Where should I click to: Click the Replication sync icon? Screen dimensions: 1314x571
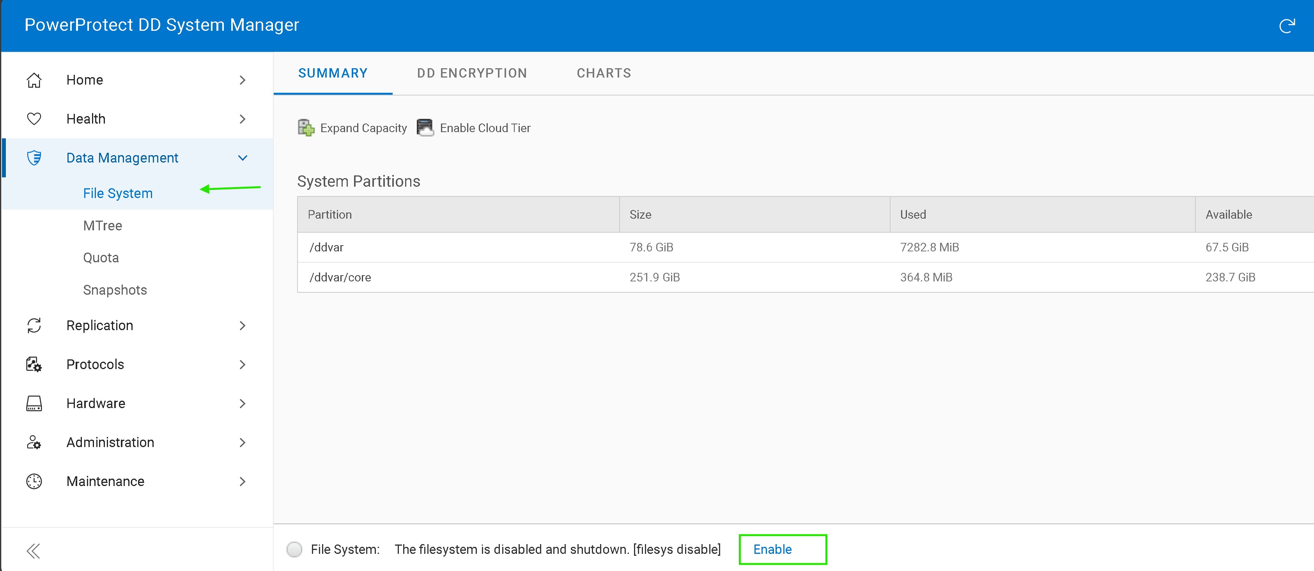point(34,325)
